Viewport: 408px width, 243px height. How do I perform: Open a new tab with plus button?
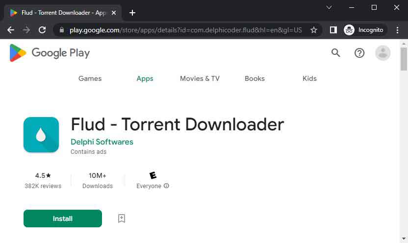click(x=132, y=13)
